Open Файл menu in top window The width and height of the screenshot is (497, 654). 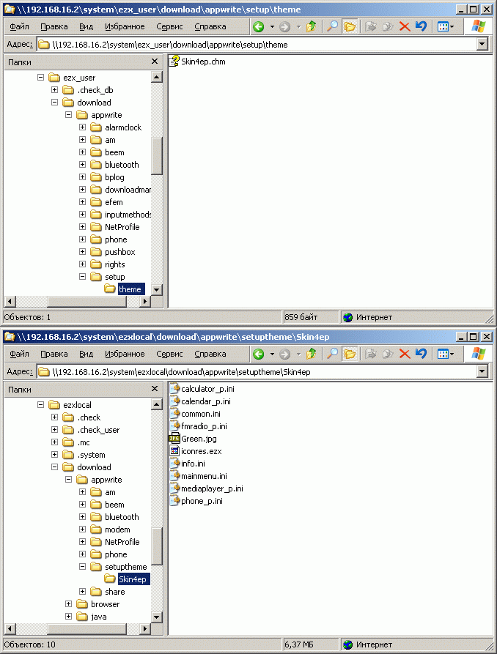pyautogui.click(x=19, y=26)
